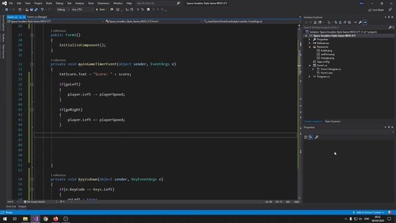Screen dimensions: 396x223
Task: Open the Any CPU platform dropdown
Action: (x=82, y=10)
